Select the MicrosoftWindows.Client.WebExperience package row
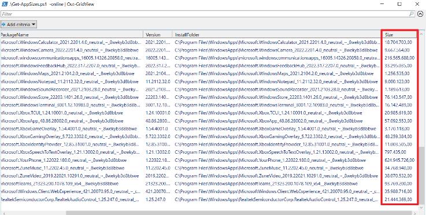 click(x=209, y=192)
